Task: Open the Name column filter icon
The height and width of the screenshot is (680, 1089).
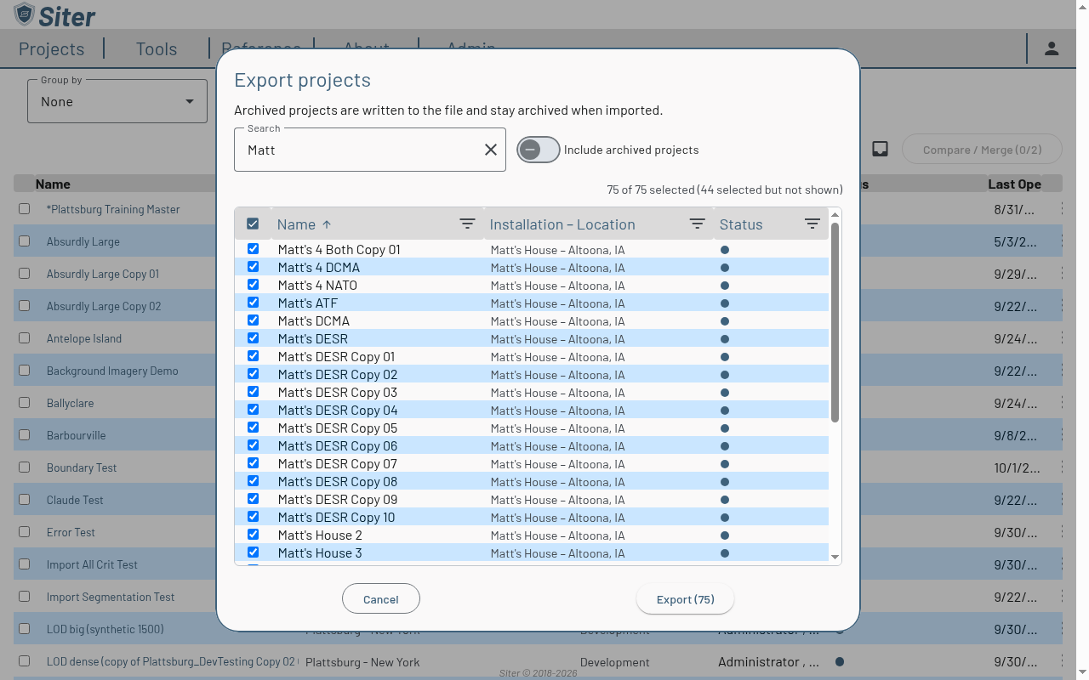Action: coord(467,224)
